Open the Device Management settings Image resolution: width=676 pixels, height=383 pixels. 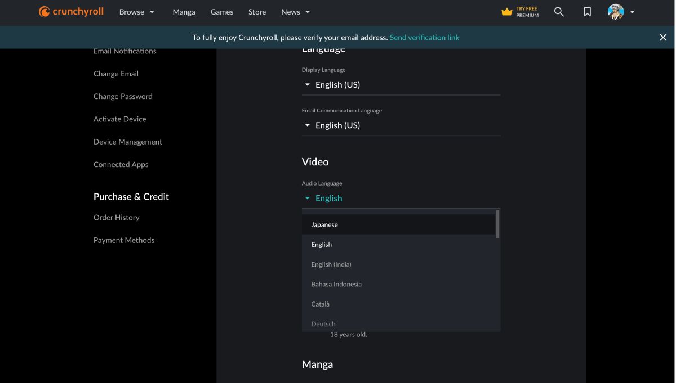128,142
